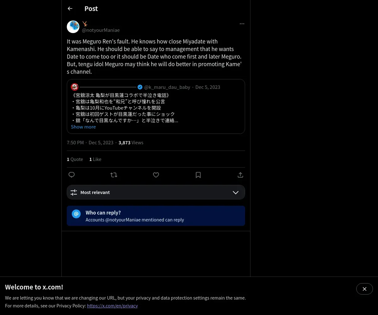Repost using the retweet icon

click(114, 175)
